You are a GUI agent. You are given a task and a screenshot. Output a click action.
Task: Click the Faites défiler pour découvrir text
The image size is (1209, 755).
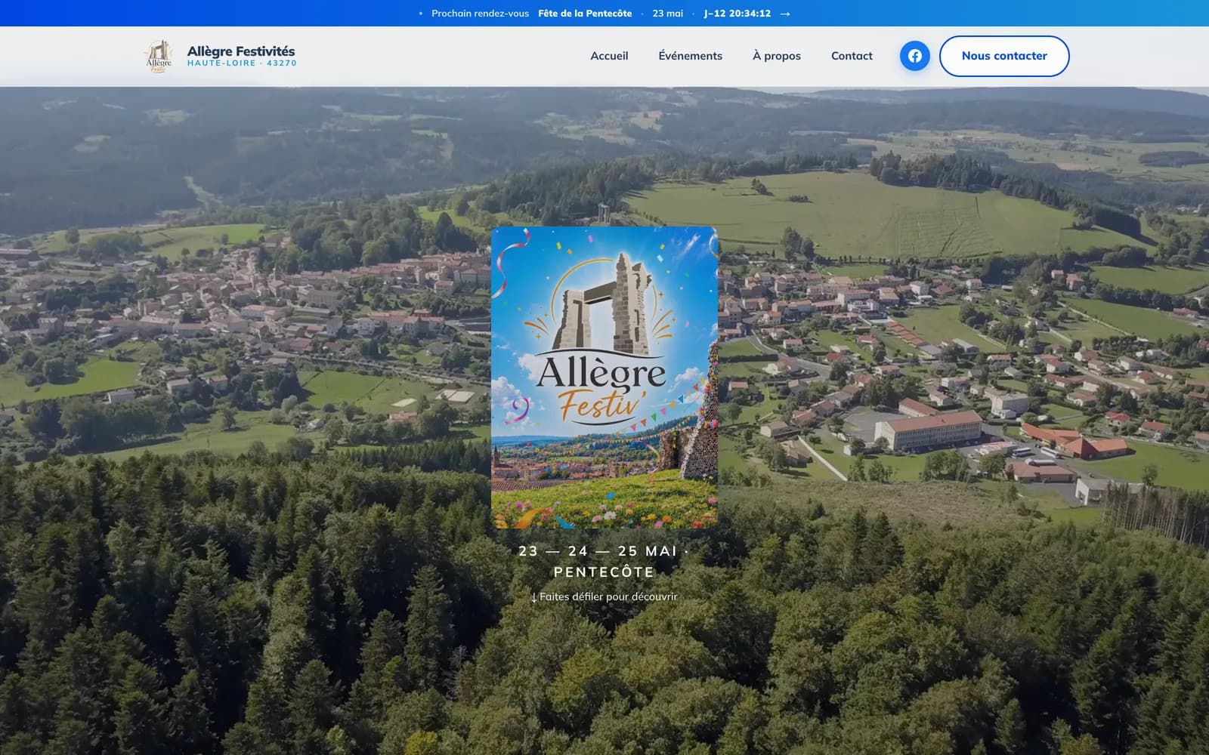tap(604, 596)
